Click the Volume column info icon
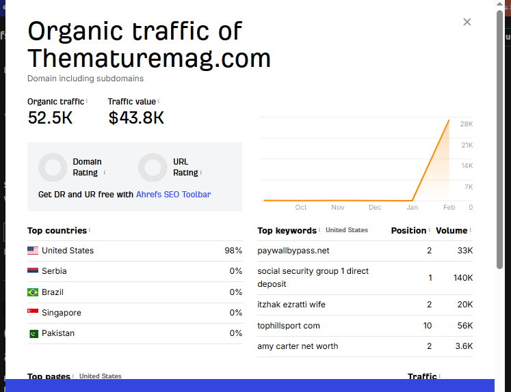Screen dimensions: 511x392 [x=471, y=229]
